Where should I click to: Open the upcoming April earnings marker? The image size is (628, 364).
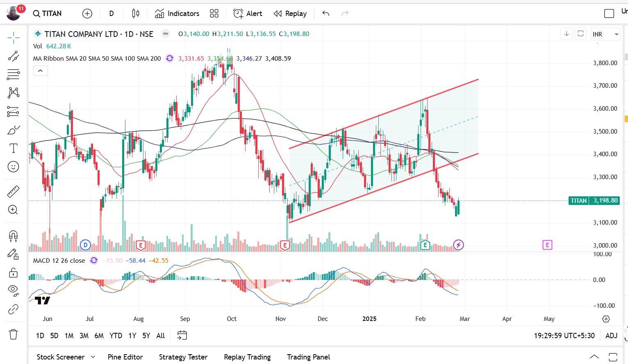(547, 245)
